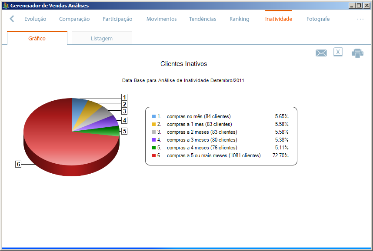The image size is (373, 251).
Task: Export chart with the Excel icon
Action: click(x=338, y=53)
